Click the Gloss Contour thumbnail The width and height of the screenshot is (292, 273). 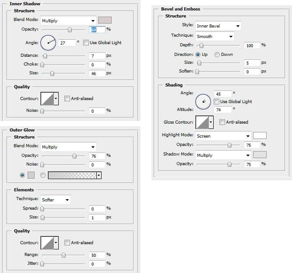(202, 122)
